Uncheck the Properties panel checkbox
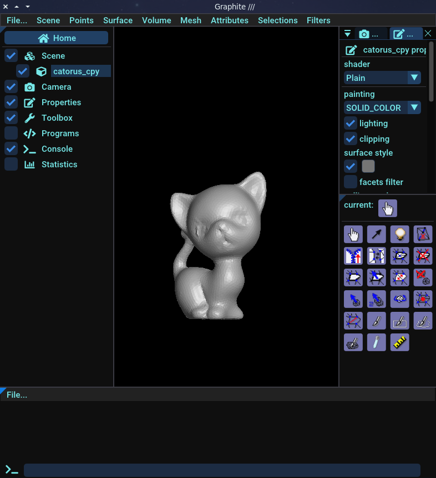Screen dimensions: 436x478 click(11, 102)
